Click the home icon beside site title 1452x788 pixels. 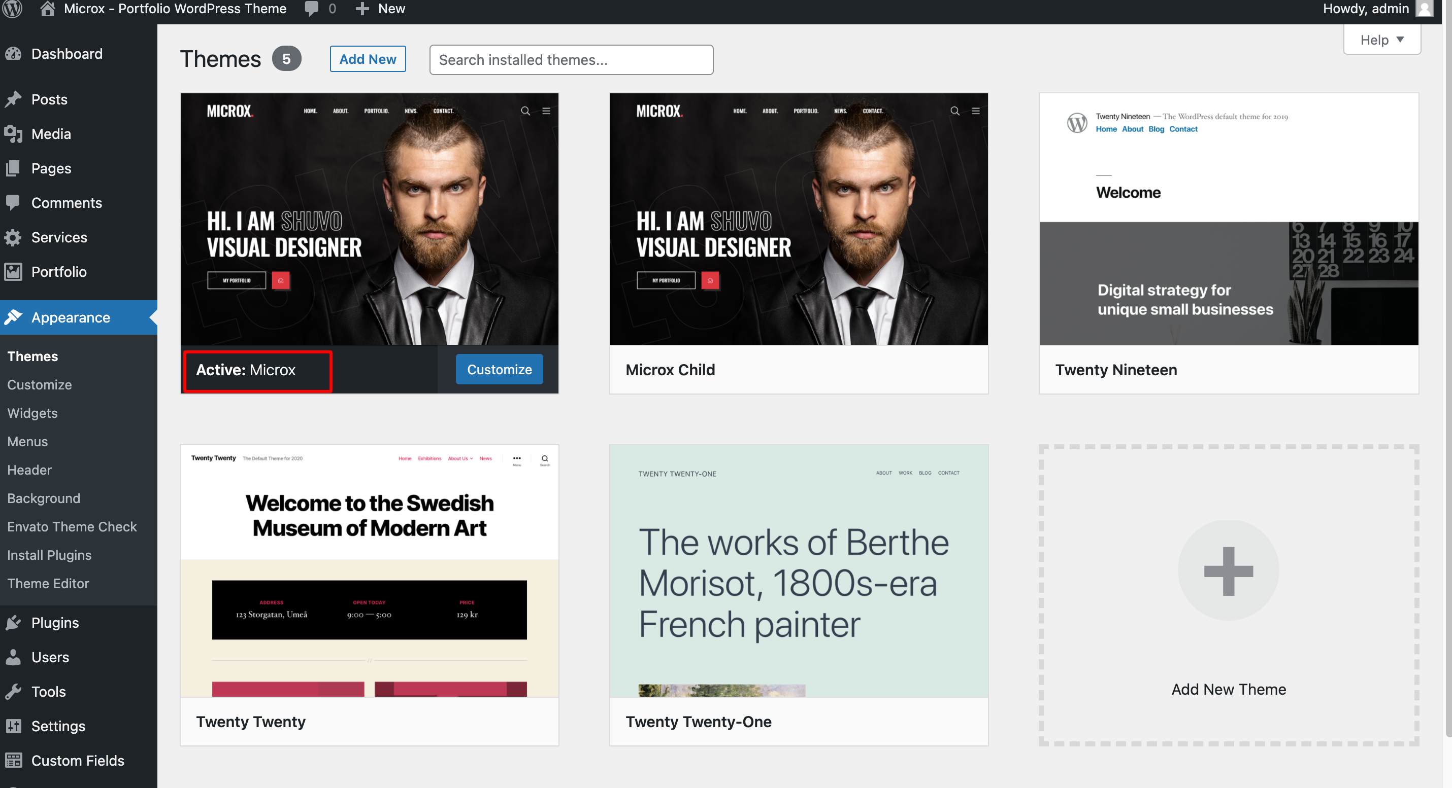[x=47, y=9]
